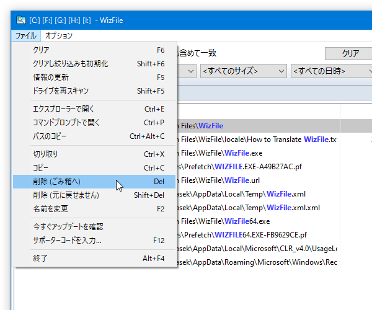The width and height of the screenshot is (372, 310).
Task: Open the オプション menu
Action: click(x=59, y=35)
